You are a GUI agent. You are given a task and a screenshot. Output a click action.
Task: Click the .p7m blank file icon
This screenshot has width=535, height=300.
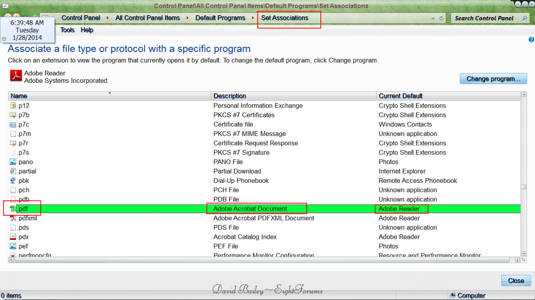pos(13,134)
